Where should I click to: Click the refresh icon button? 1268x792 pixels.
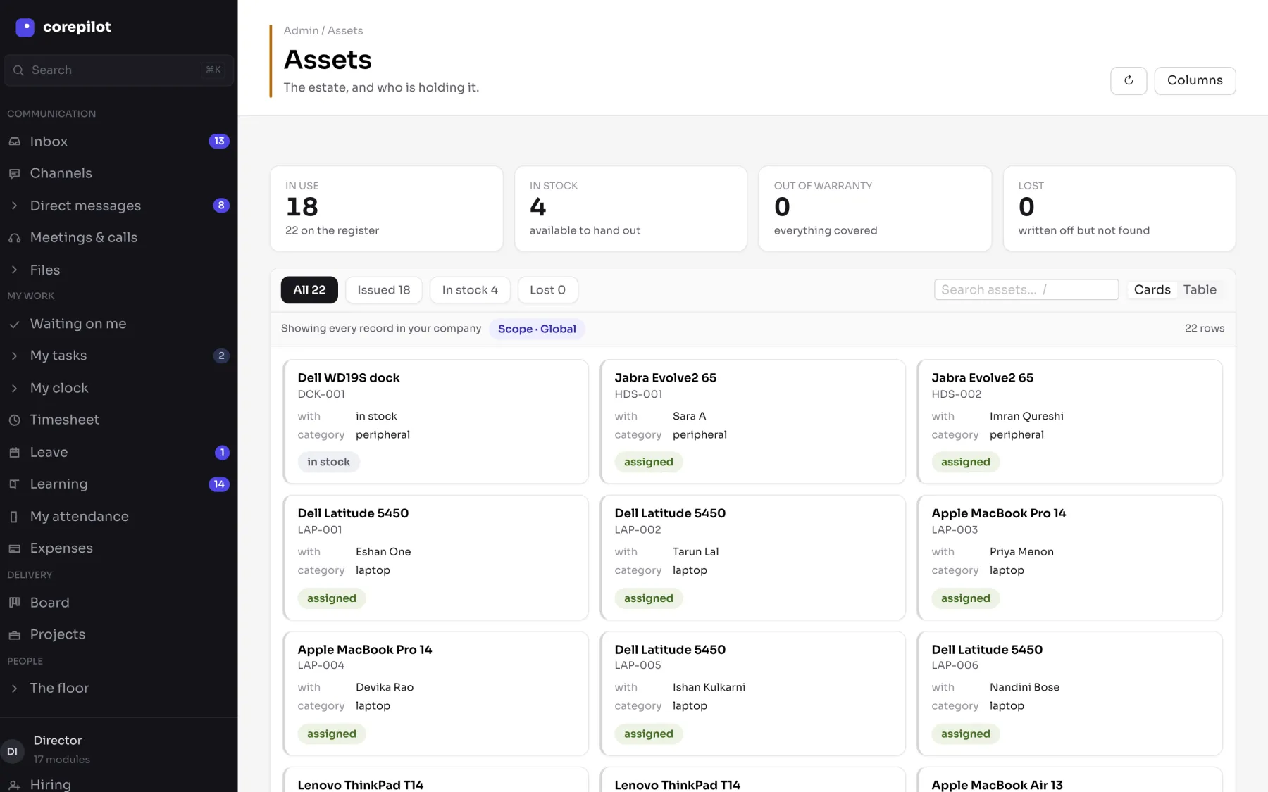[1129, 80]
